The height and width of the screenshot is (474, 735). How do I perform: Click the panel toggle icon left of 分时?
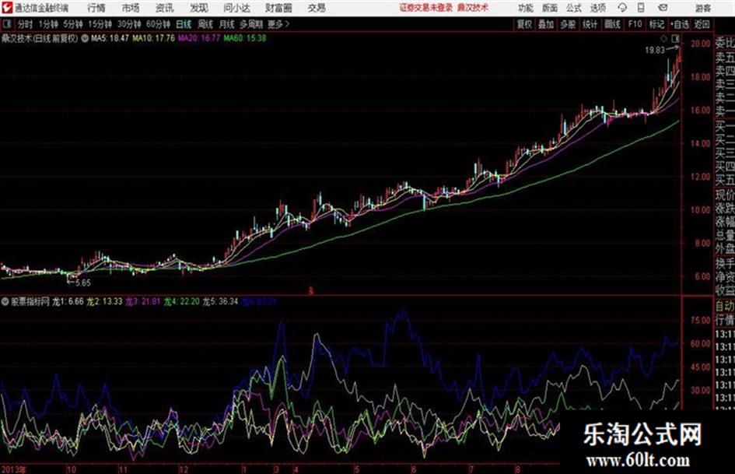(x=7, y=24)
